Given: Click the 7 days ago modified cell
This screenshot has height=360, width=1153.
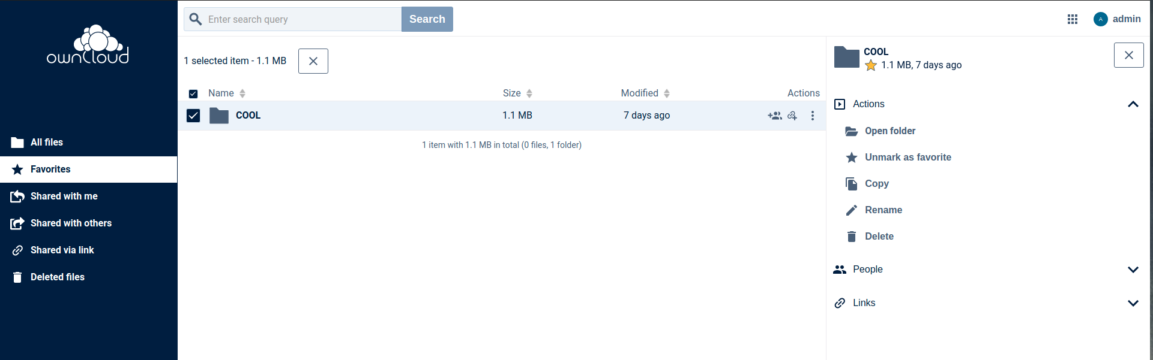Looking at the screenshot, I should pyautogui.click(x=646, y=116).
